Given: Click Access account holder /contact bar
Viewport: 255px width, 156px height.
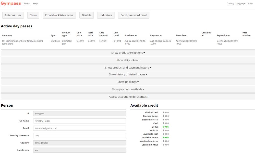Looking at the screenshot, I should 128,97.
